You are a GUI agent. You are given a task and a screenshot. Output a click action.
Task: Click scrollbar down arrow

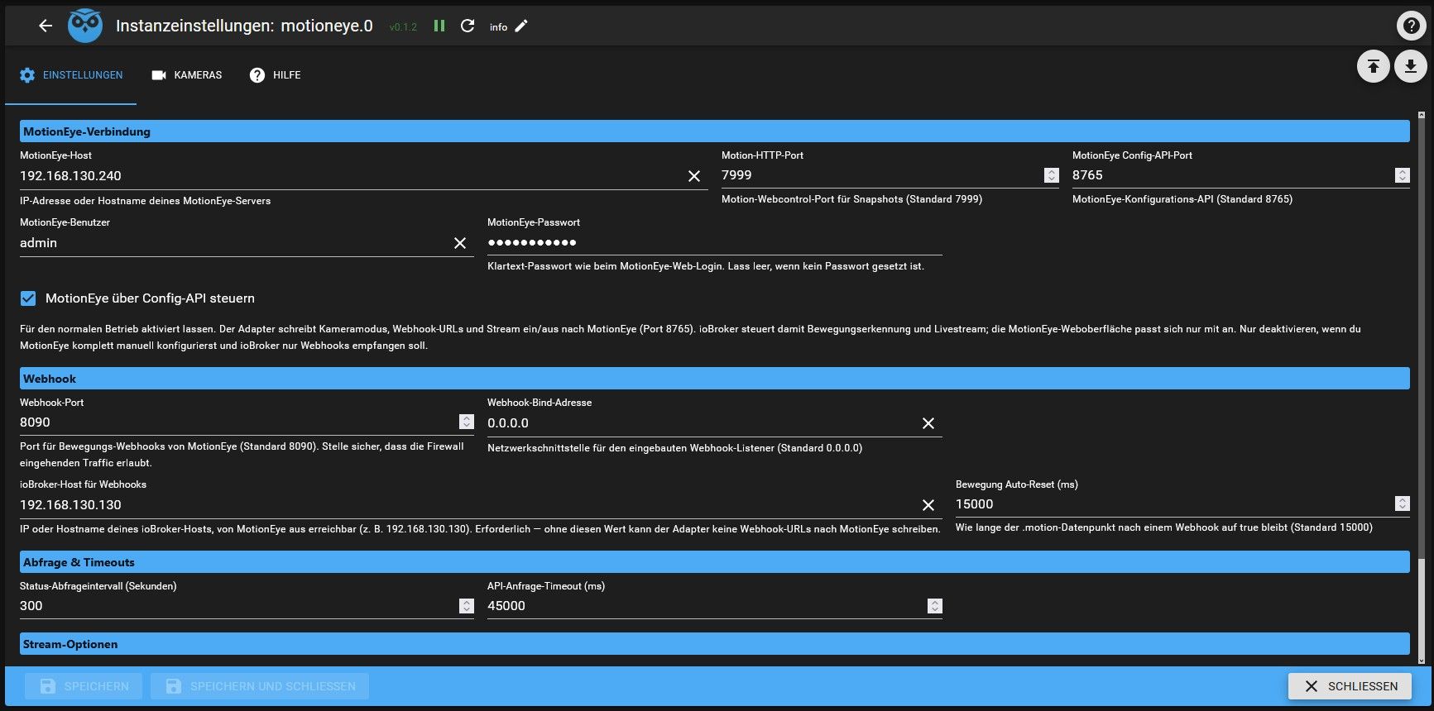(1422, 661)
